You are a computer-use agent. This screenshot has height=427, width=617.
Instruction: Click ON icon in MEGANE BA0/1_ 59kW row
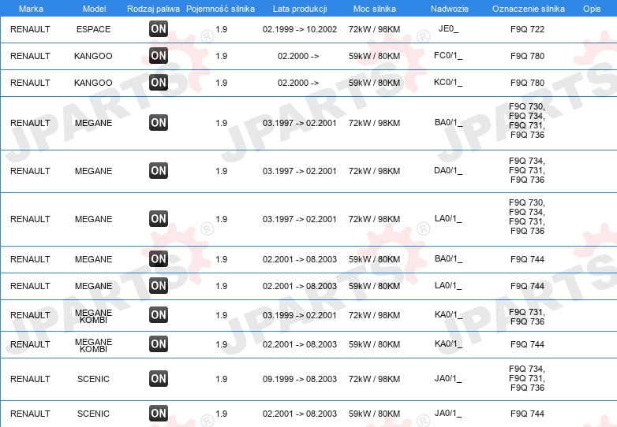tap(159, 258)
